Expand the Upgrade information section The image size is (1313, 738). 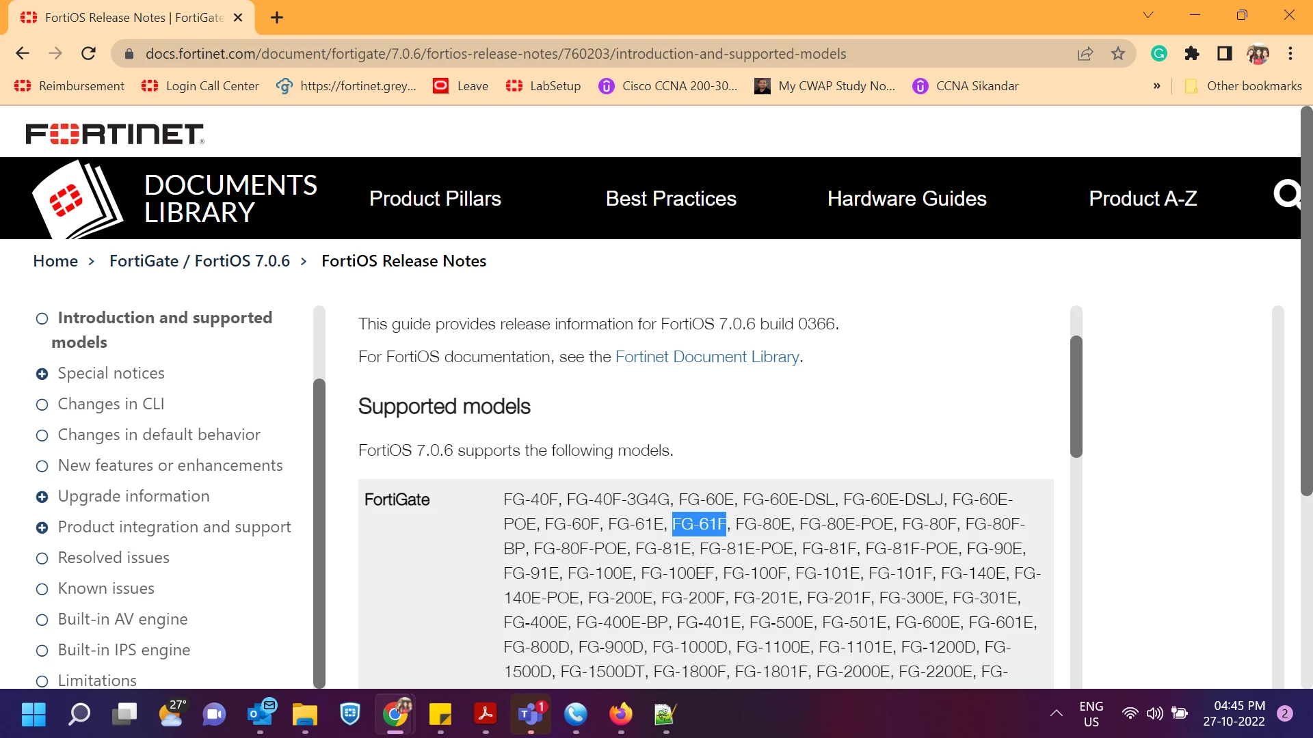coord(42,497)
